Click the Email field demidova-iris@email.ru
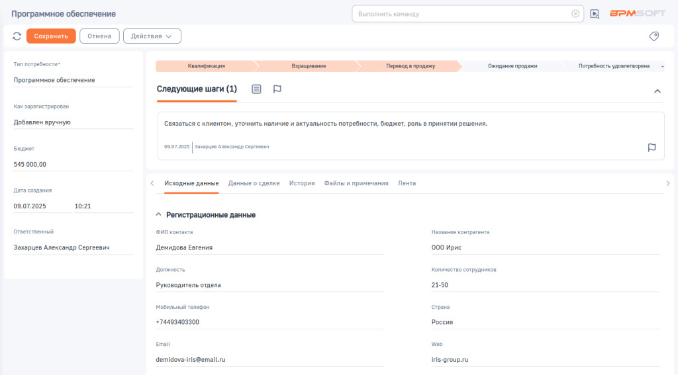This screenshot has height=375, width=678. coord(270,359)
